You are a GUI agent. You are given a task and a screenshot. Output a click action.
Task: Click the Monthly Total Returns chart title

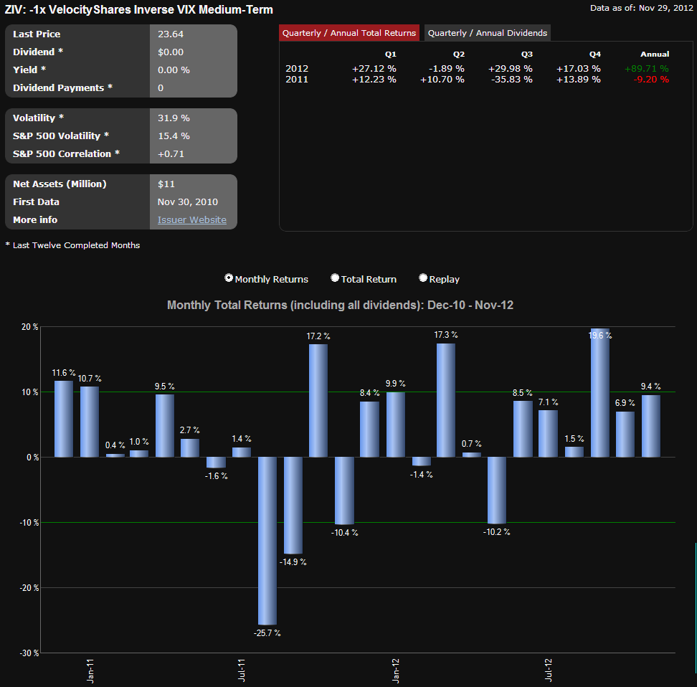(x=340, y=305)
